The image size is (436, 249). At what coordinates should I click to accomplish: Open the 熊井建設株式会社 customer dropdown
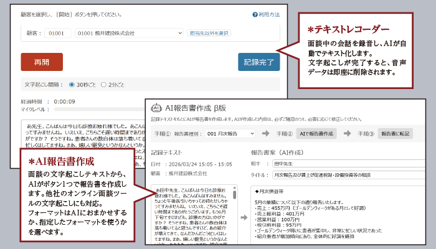click(129, 33)
